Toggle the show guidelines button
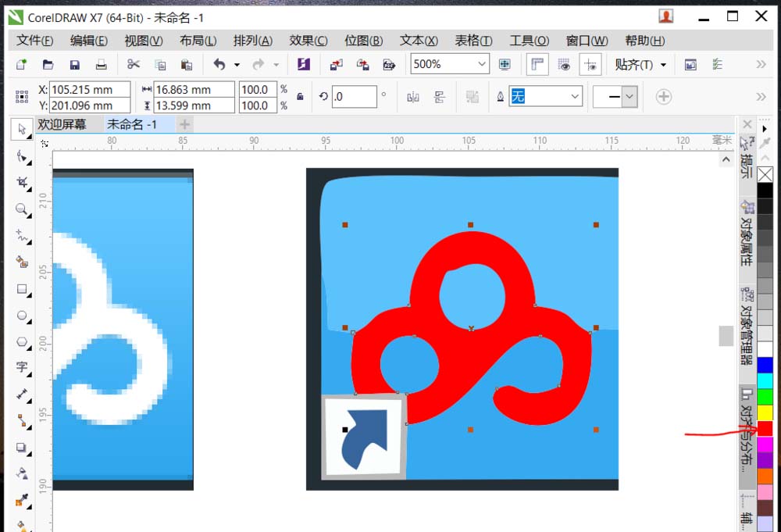 click(x=590, y=65)
